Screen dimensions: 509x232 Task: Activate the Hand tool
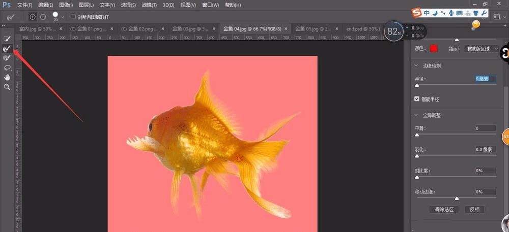tap(7, 77)
